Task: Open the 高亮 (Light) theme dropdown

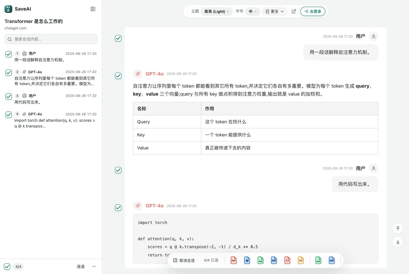Action: [217, 11]
